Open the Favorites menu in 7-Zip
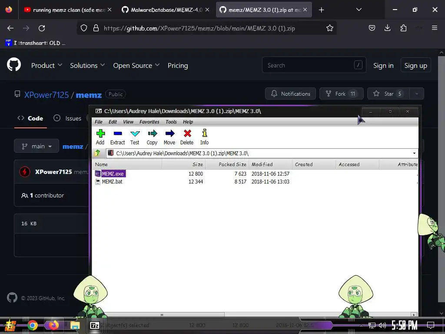This screenshot has height=334, width=445. coord(149,122)
